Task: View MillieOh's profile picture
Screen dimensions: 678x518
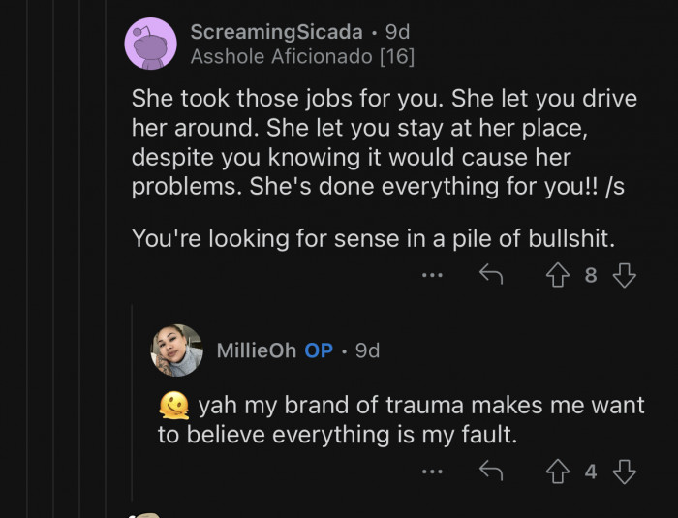Action: click(176, 350)
